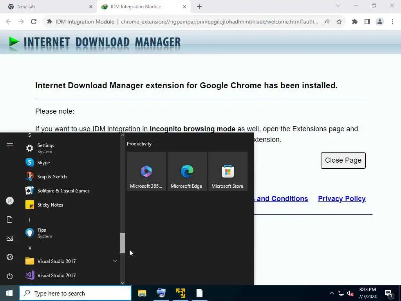Open the Privacy Policy link

point(341,199)
